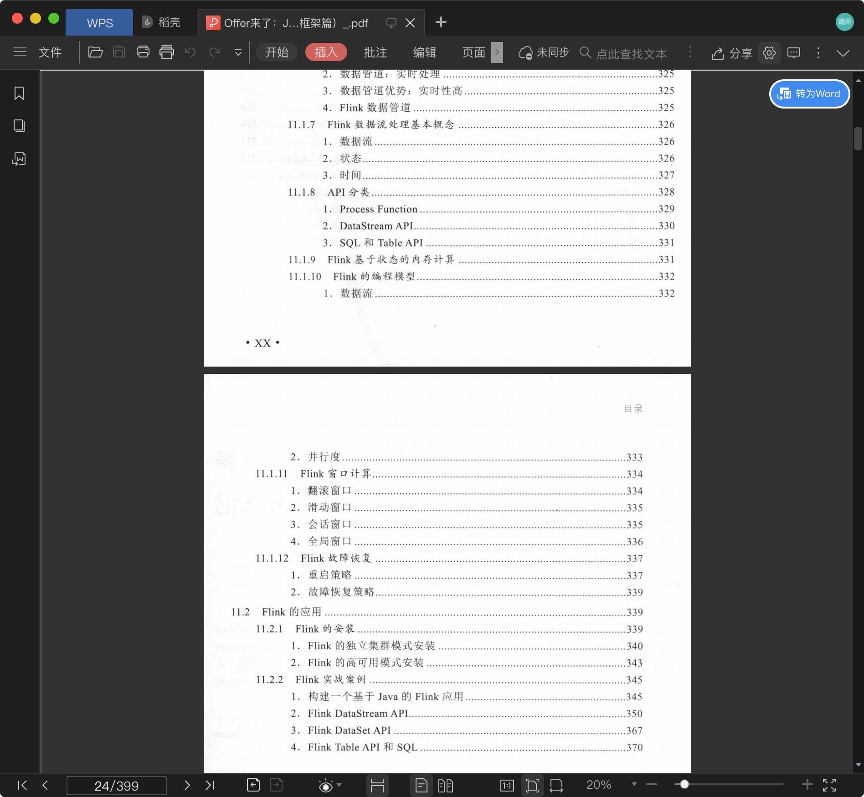Click the sidebar convert document icon

19,159
